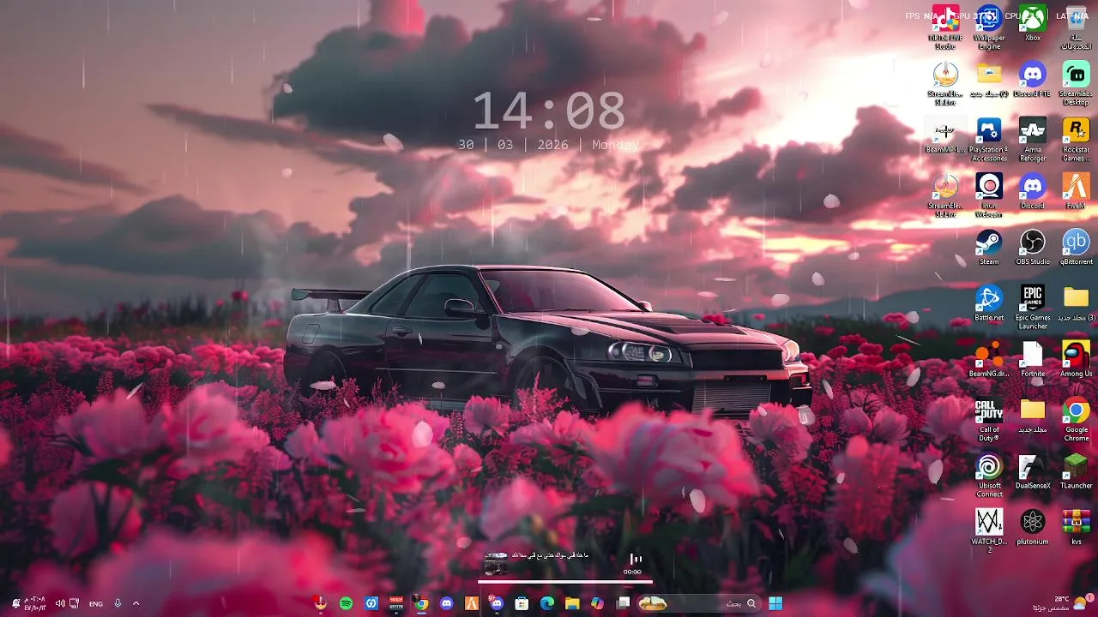The image size is (1098, 617).
Task: Open the Windows Start menu button
Action: coord(775,603)
